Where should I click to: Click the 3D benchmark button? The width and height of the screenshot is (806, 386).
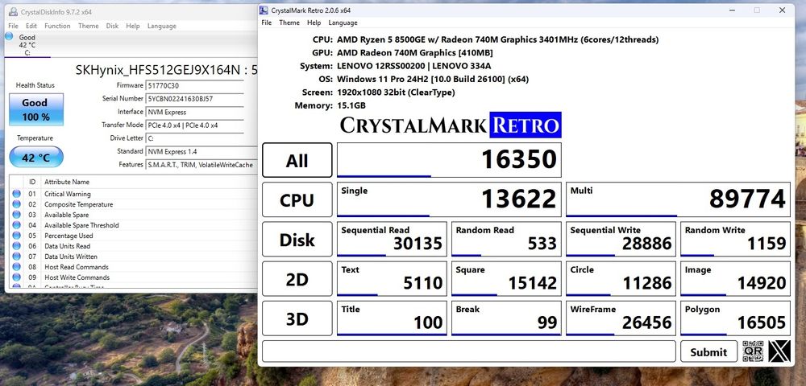click(x=297, y=318)
